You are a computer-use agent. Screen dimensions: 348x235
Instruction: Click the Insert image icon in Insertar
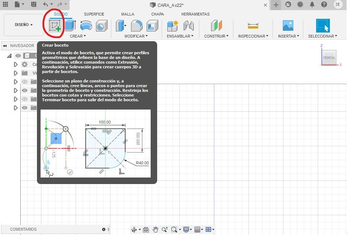(x=288, y=25)
